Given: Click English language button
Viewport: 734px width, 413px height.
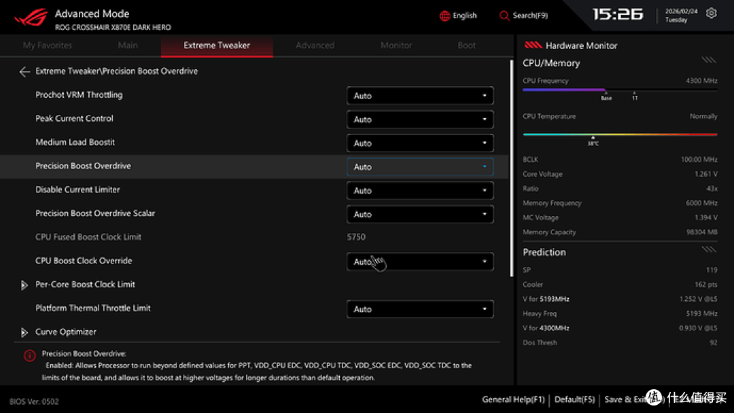Looking at the screenshot, I should [458, 16].
